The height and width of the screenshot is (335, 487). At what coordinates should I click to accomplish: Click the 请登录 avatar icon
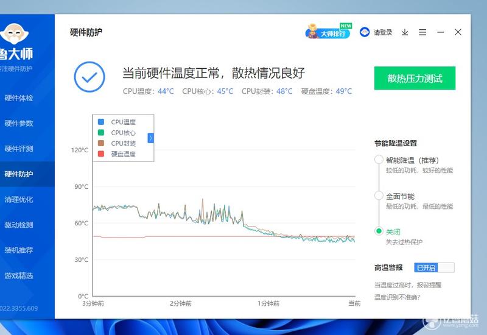tap(365, 32)
